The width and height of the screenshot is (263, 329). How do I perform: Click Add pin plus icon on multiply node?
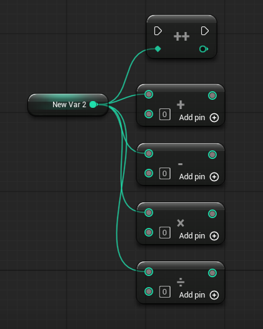214,236
